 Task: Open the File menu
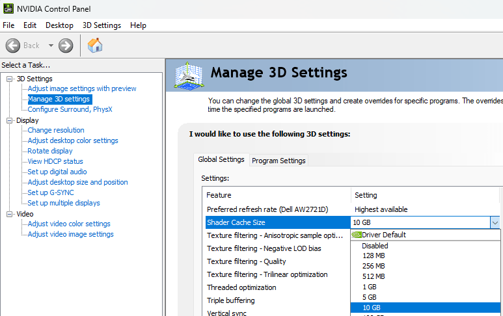pos(8,25)
